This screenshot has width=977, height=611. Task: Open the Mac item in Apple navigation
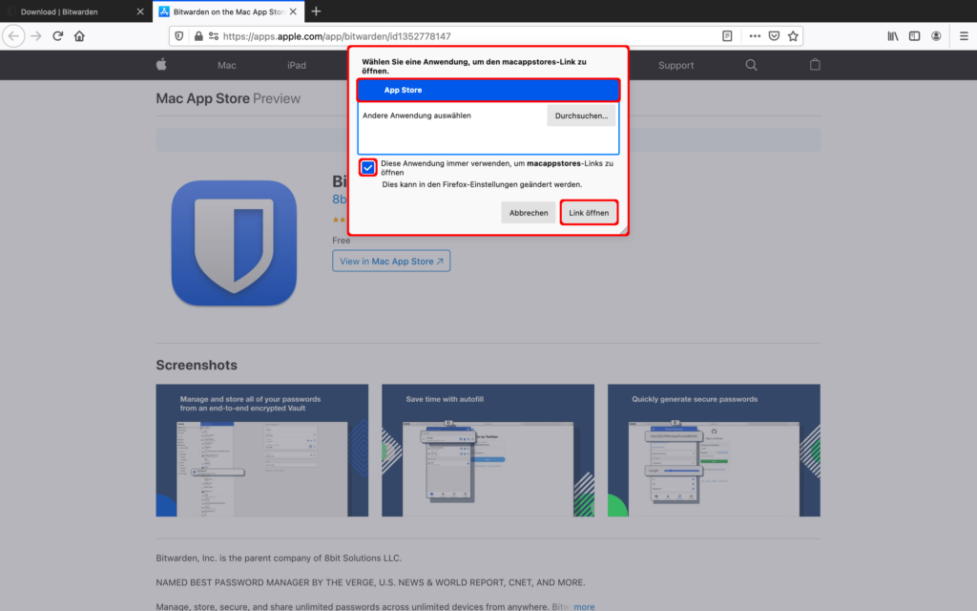(227, 65)
